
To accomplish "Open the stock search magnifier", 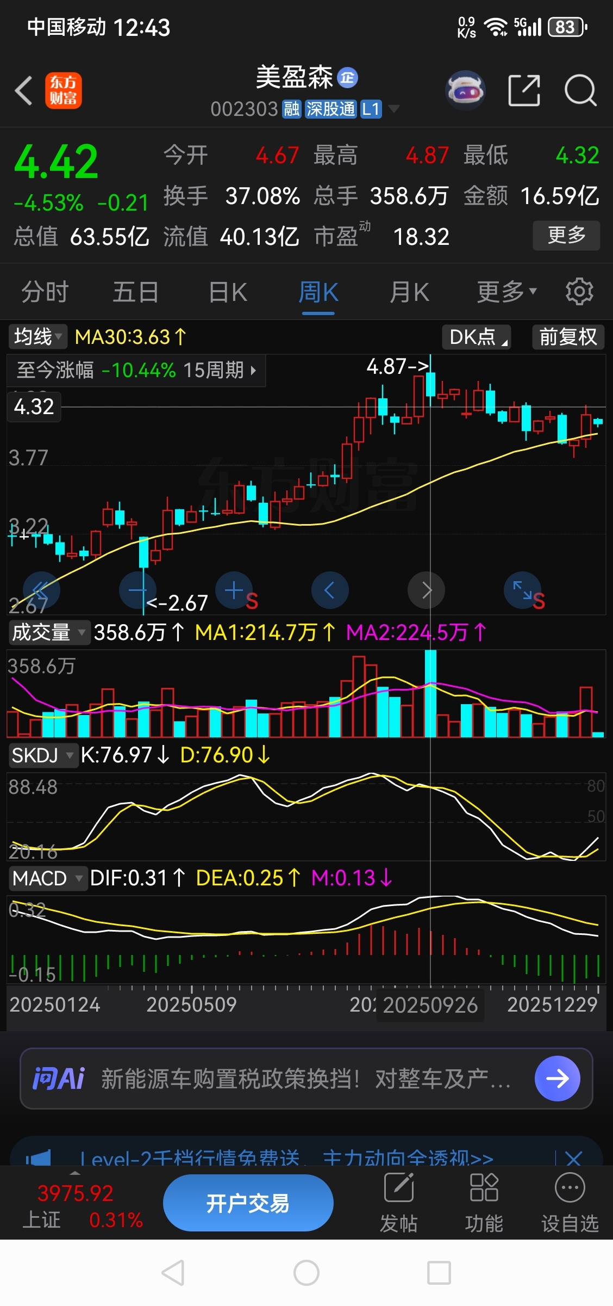I will pyautogui.click(x=580, y=90).
